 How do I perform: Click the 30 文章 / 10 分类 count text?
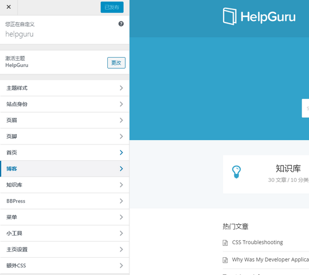click(x=288, y=180)
